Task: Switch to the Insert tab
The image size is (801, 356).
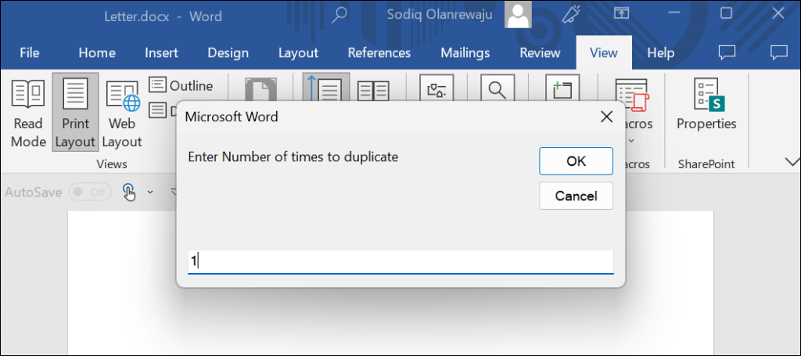Action: pos(161,53)
